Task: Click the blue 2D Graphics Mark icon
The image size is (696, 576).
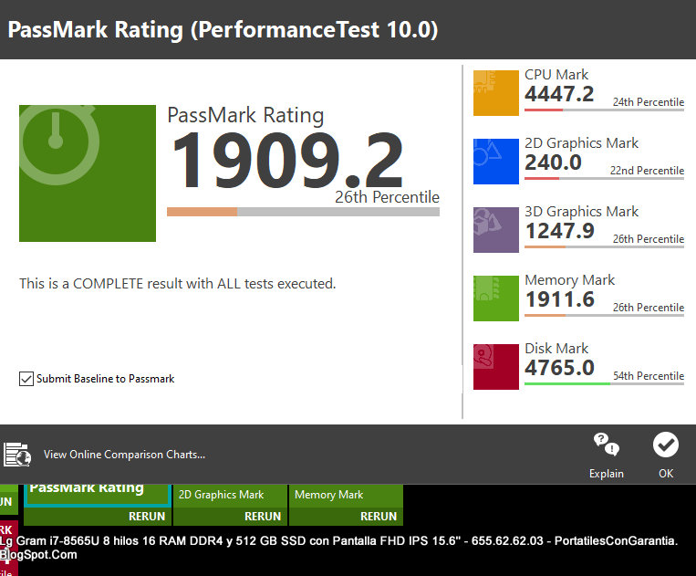Action: click(496, 162)
